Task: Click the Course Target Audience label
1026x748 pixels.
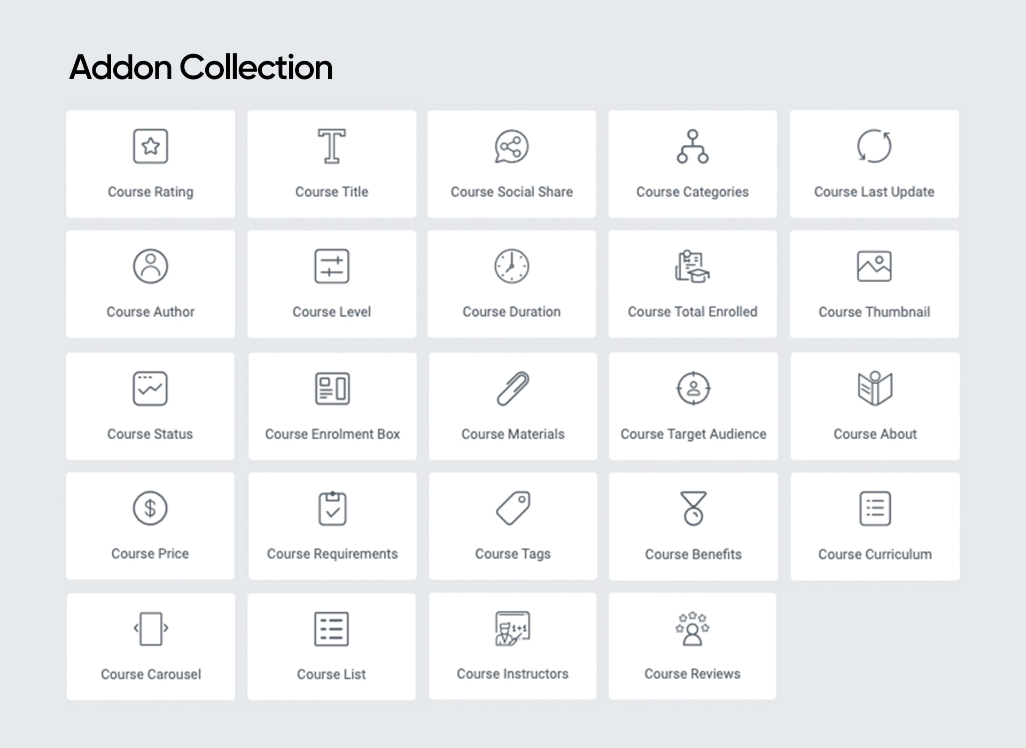Action: point(693,434)
